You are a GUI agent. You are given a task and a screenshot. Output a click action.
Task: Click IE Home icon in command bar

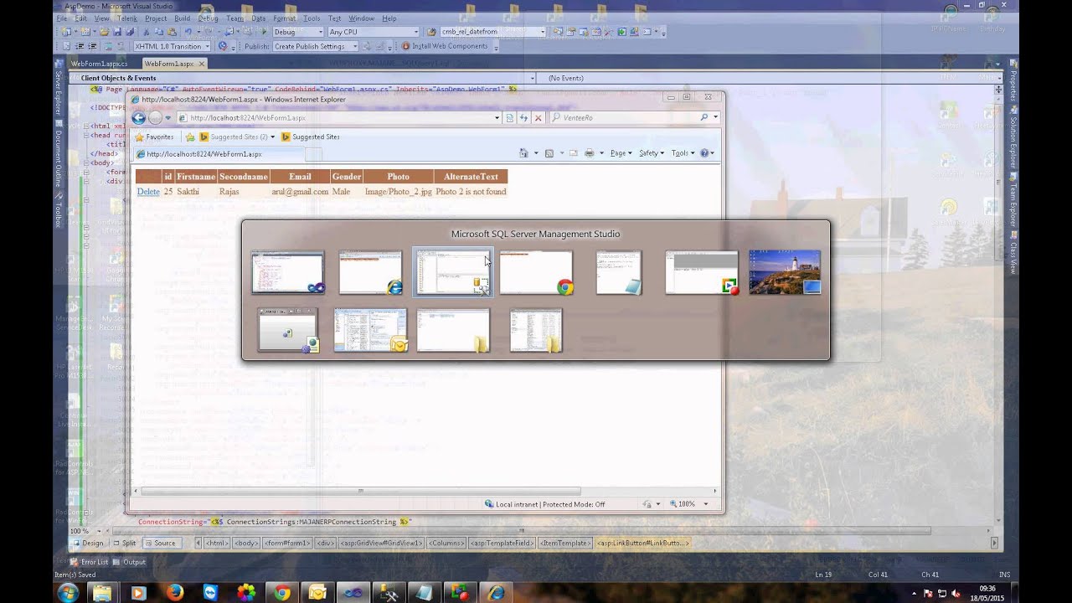(523, 153)
